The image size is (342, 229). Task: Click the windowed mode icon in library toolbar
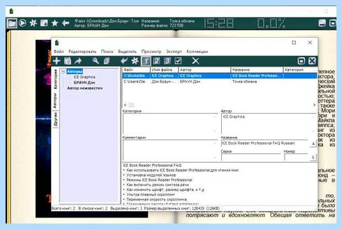tap(301, 61)
